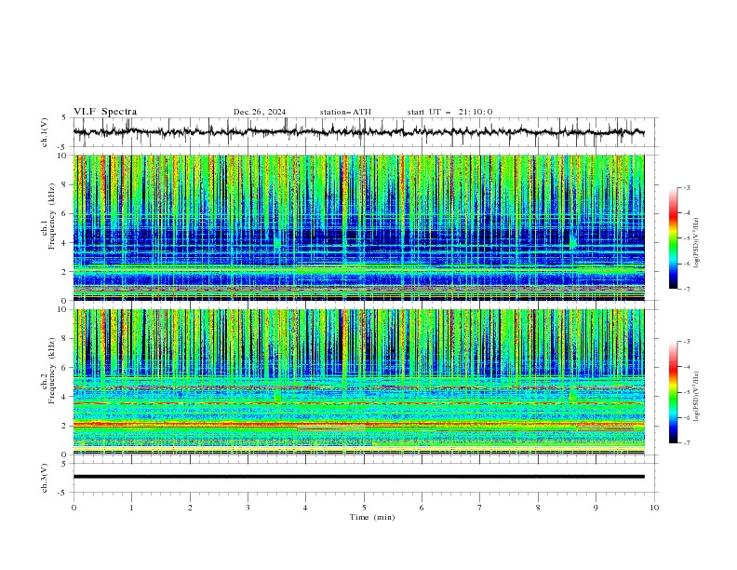Select the log(PSD) label beside ch.2 colorbar
The width and height of the screenshot is (737, 570).
coord(696,396)
